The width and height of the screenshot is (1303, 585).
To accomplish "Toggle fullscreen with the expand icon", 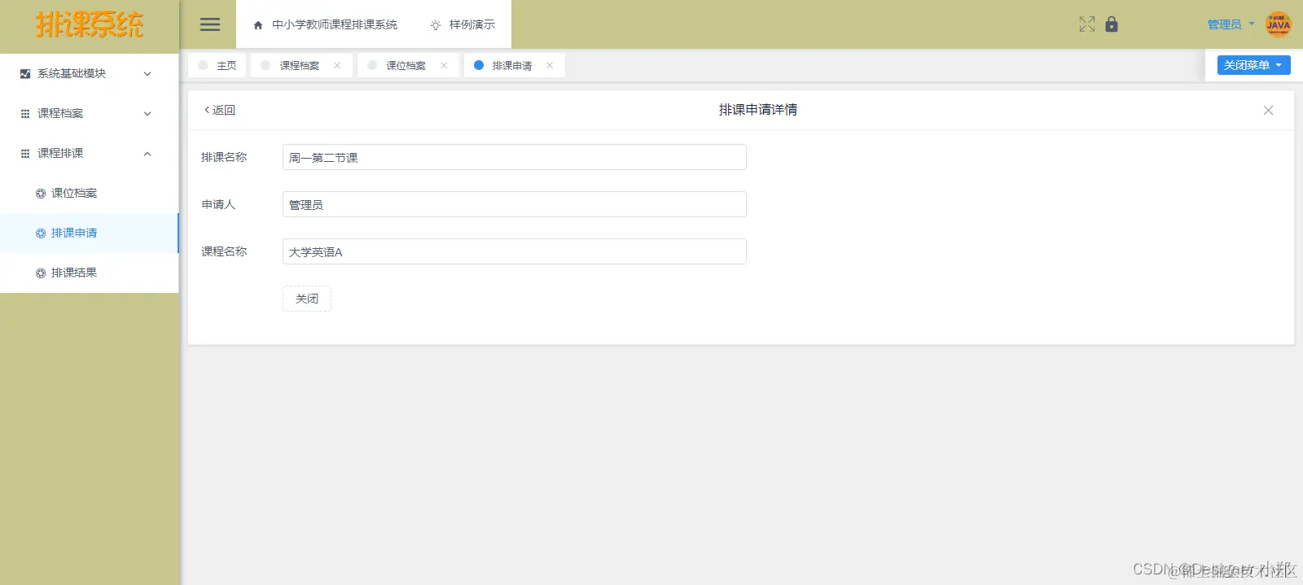I will 1087,24.
